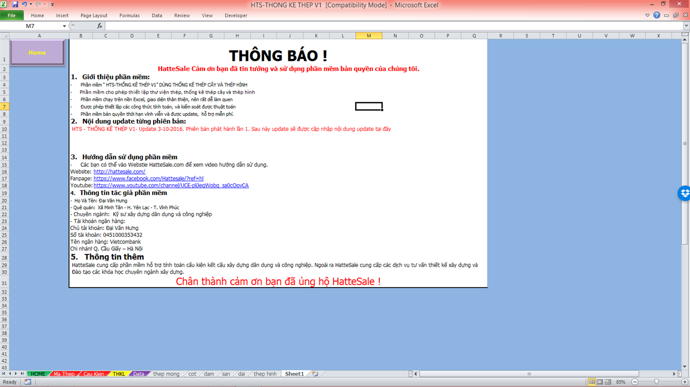
Task: Open the Undo history dropdown arrow
Action: click(x=30, y=5)
